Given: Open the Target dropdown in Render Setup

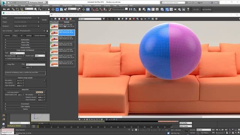Looking at the screenshot, I should 27,18.
